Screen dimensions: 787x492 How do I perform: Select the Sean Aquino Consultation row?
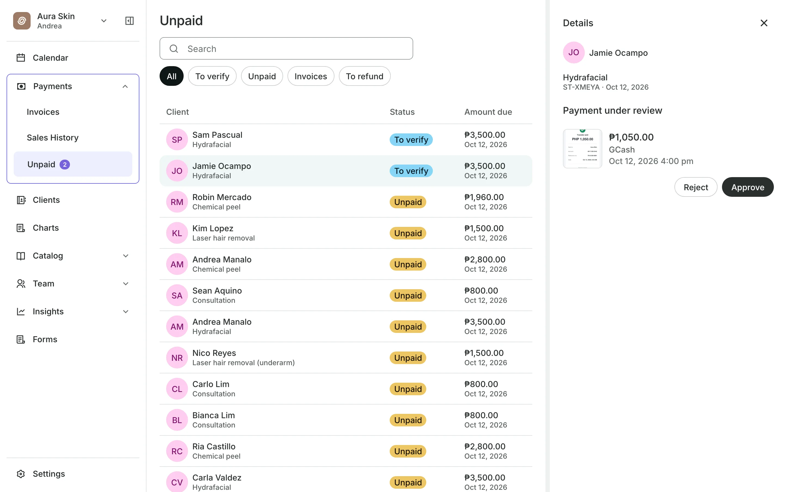346,295
